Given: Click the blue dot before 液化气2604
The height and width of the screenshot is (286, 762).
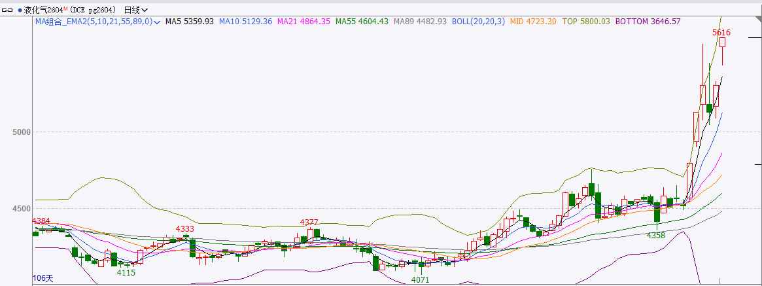Looking at the screenshot, I should pyautogui.click(x=20, y=10).
